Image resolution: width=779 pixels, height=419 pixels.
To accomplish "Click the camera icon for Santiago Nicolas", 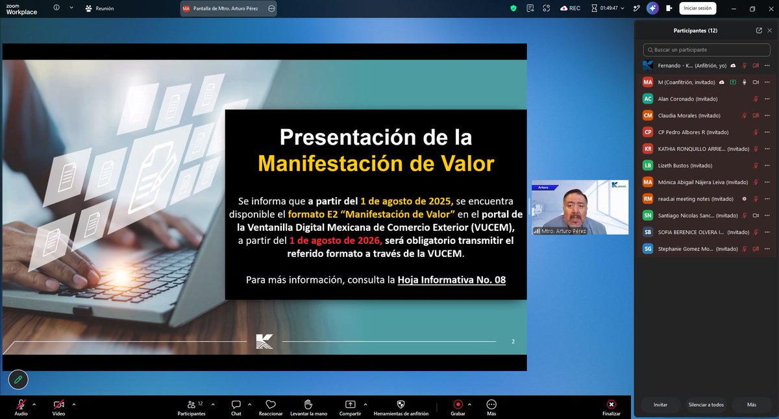I will pyautogui.click(x=756, y=215).
